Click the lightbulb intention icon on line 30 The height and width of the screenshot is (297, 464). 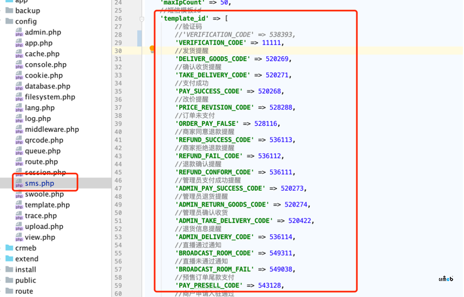click(x=153, y=50)
